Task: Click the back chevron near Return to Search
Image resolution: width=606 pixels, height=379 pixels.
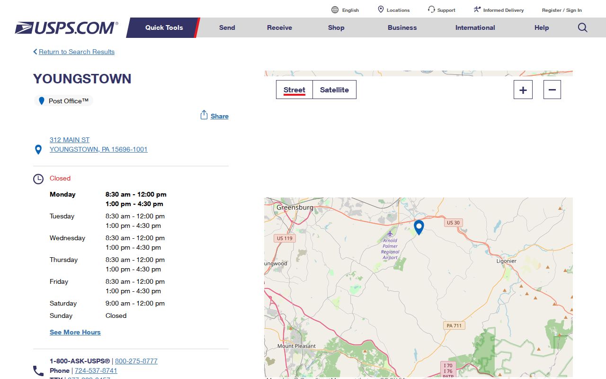Action: click(x=35, y=52)
